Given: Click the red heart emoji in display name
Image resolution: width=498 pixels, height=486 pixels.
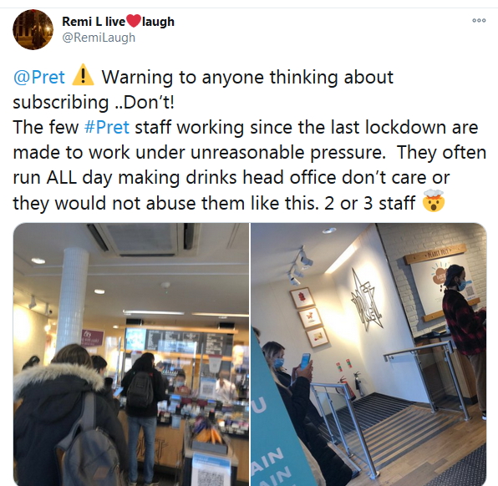Looking at the screenshot, I should (x=134, y=22).
